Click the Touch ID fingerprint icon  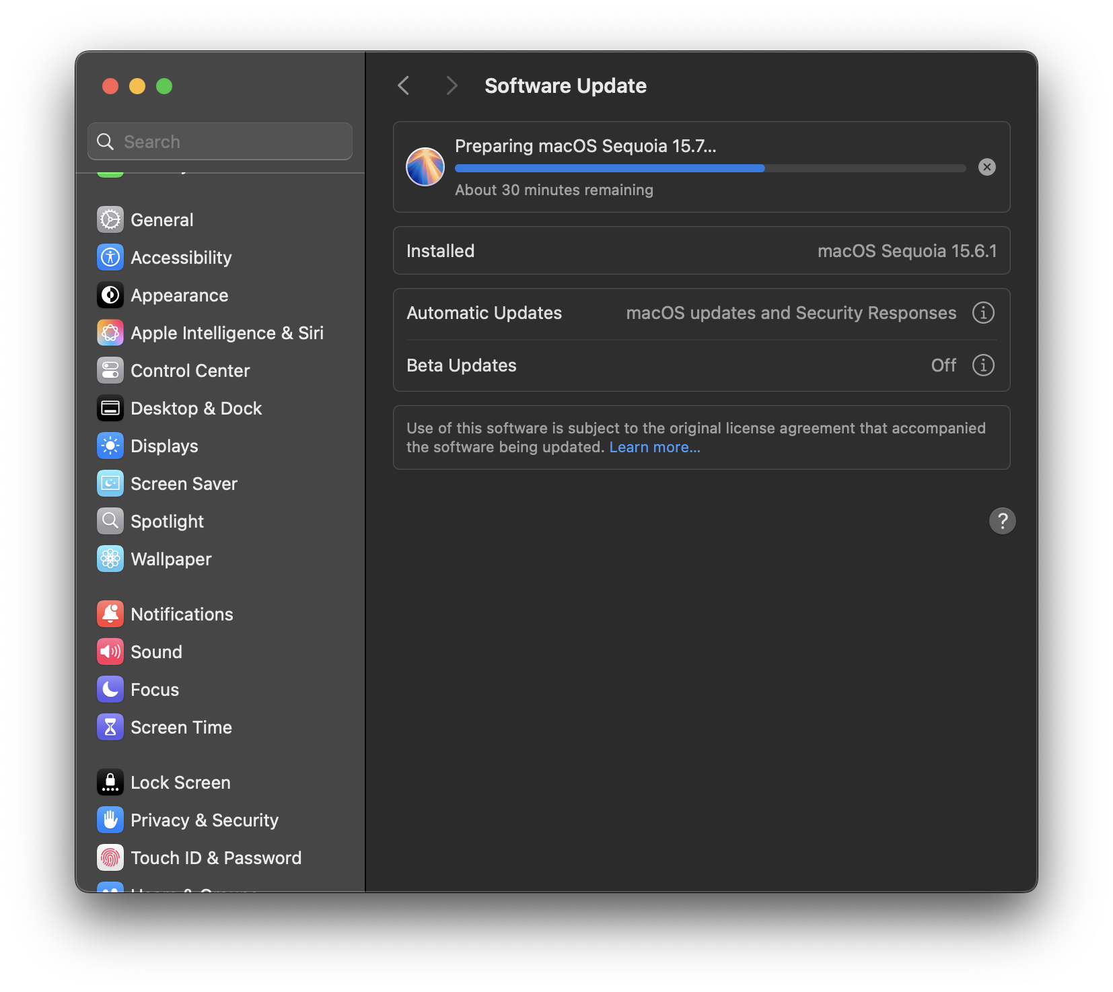click(110, 858)
